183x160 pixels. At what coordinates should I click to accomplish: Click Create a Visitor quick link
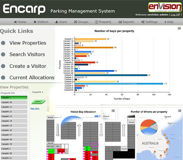point(28,66)
